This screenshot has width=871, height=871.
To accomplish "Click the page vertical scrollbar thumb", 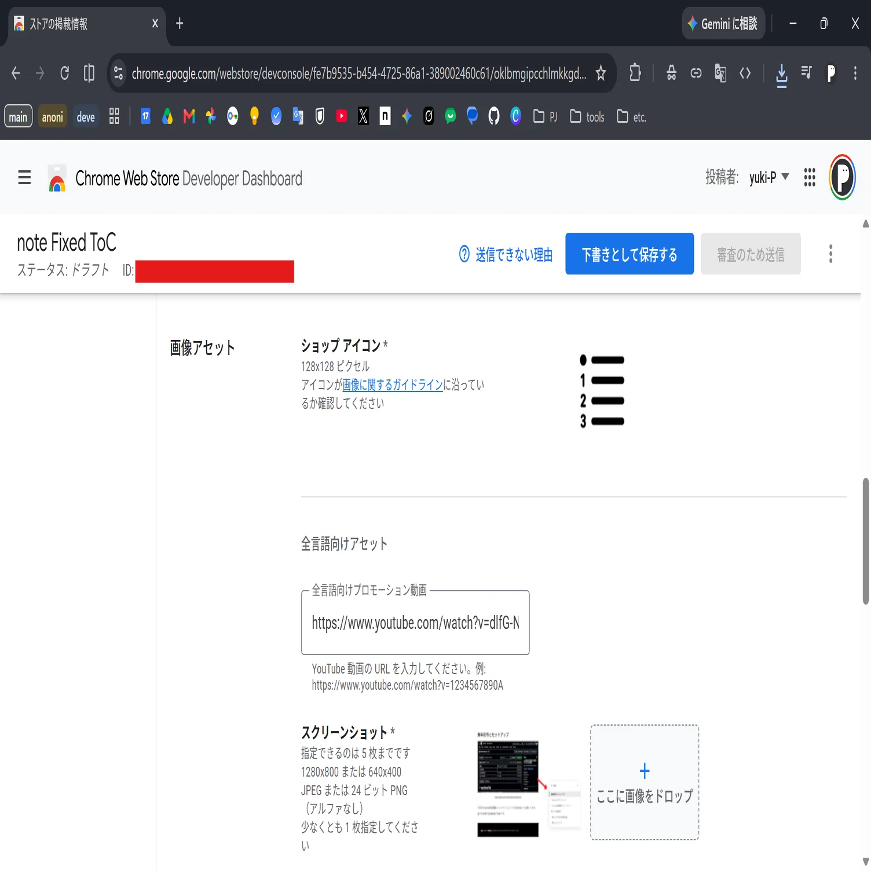I will tap(866, 541).
